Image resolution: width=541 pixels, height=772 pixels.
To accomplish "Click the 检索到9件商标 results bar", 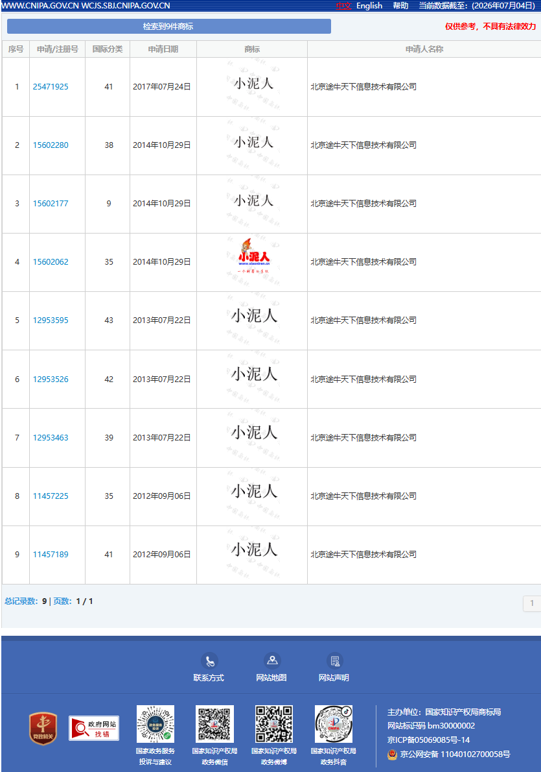I will tap(168, 26).
